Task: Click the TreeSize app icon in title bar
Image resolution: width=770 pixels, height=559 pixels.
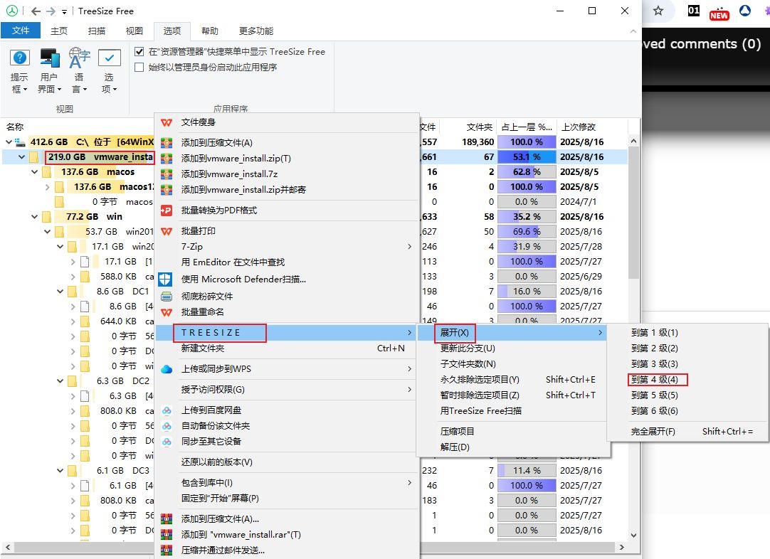Action: pyautogui.click(x=12, y=11)
